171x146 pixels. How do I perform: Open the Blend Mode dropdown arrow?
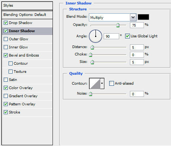(x=133, y=17)
